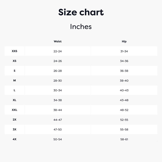Click the L size label
This screenshot has width=162, height=162.
tap(14, 90)
